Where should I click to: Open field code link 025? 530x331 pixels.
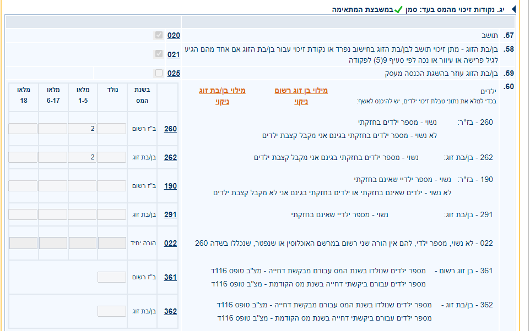pos(174,73)
